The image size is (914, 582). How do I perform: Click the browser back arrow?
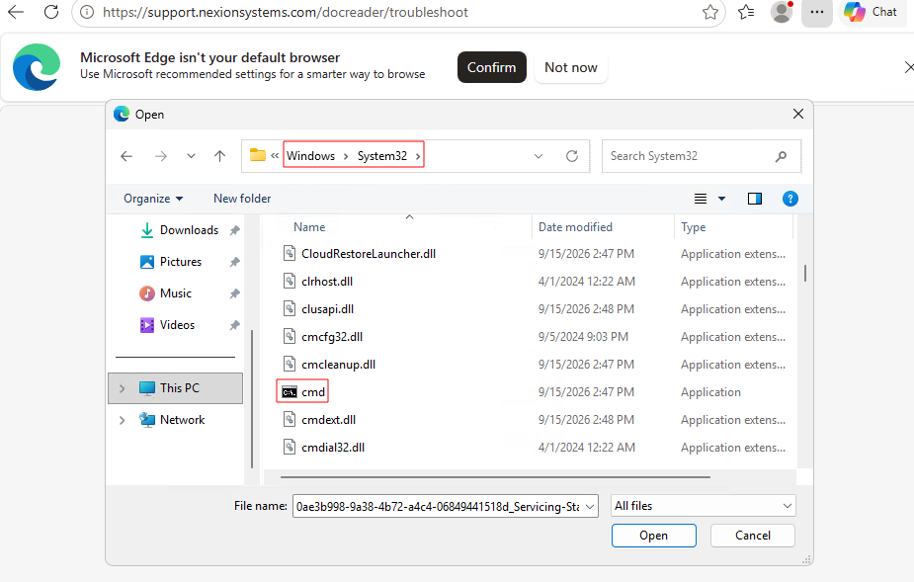tap(16, 12)
